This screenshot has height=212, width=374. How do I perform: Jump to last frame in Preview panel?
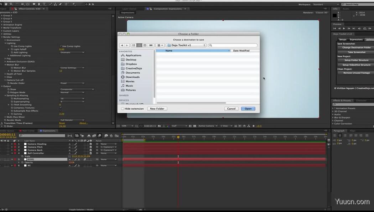click(354, 29)
